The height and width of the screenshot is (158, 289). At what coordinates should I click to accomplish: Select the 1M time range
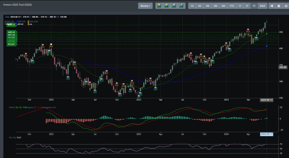pos(207,6)
